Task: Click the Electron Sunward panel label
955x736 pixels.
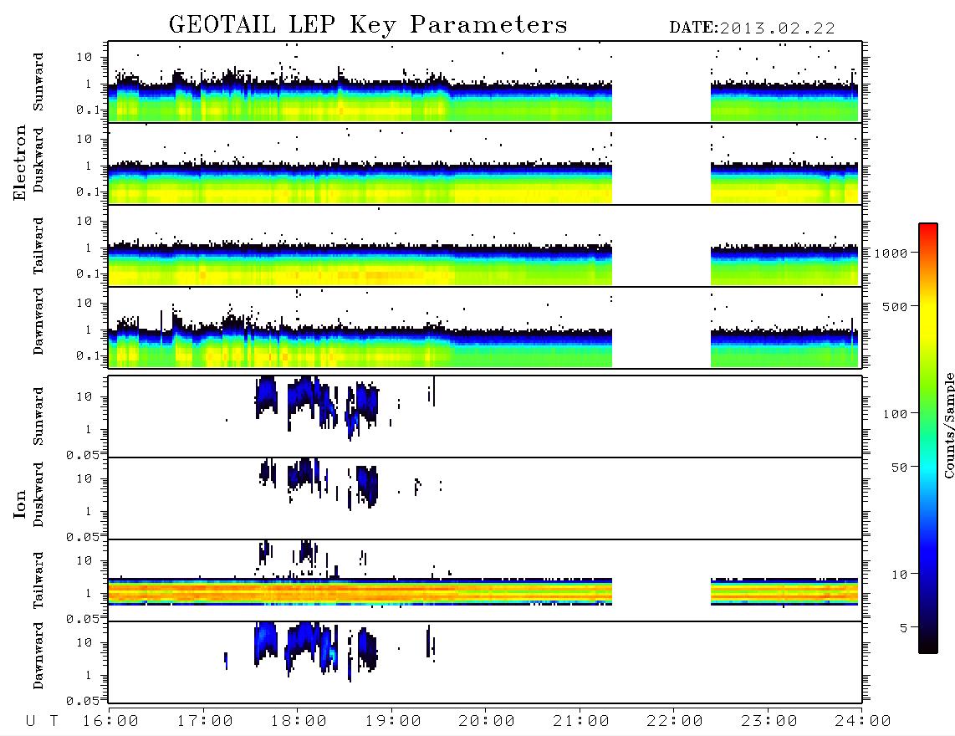Action: [38, 82]
